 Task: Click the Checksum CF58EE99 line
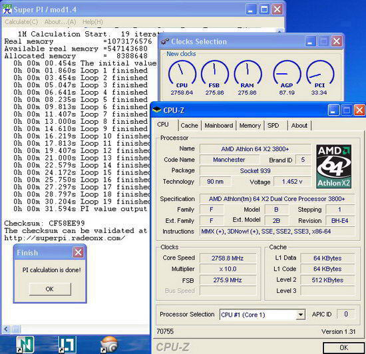click(45, 224)
